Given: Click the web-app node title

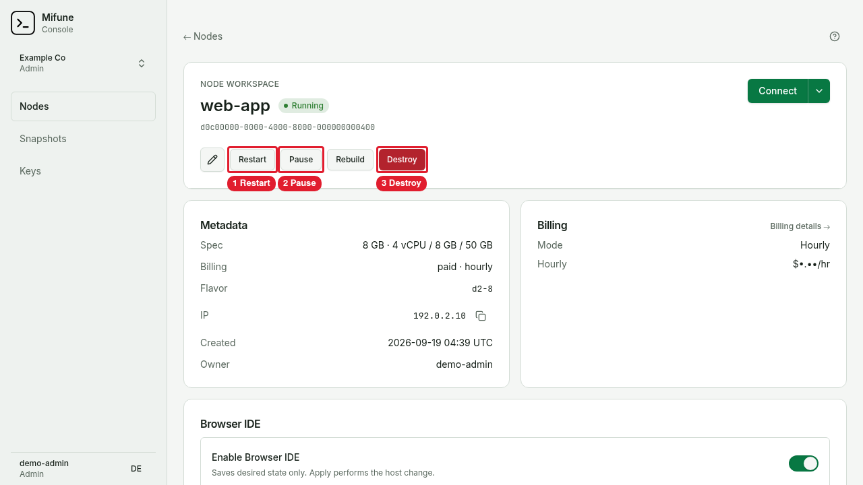Looking at the screenshot, I should 235,106.
